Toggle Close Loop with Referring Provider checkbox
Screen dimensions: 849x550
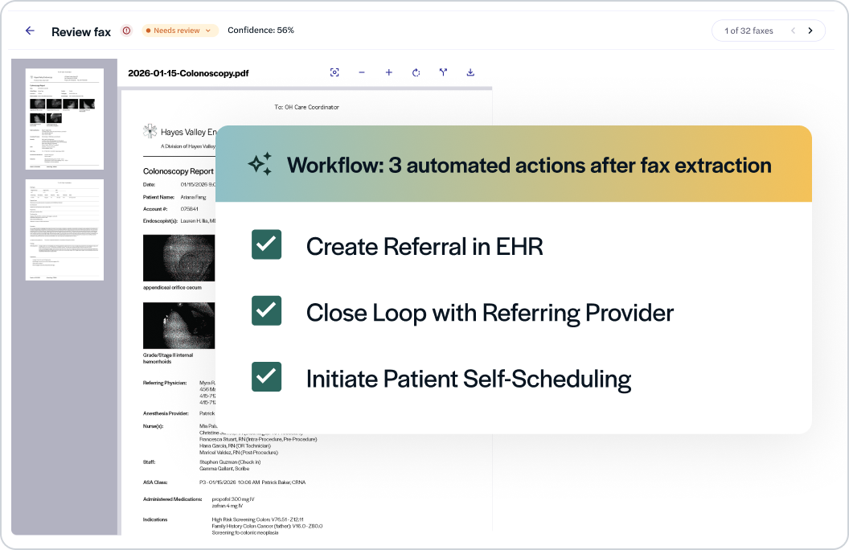266,310
